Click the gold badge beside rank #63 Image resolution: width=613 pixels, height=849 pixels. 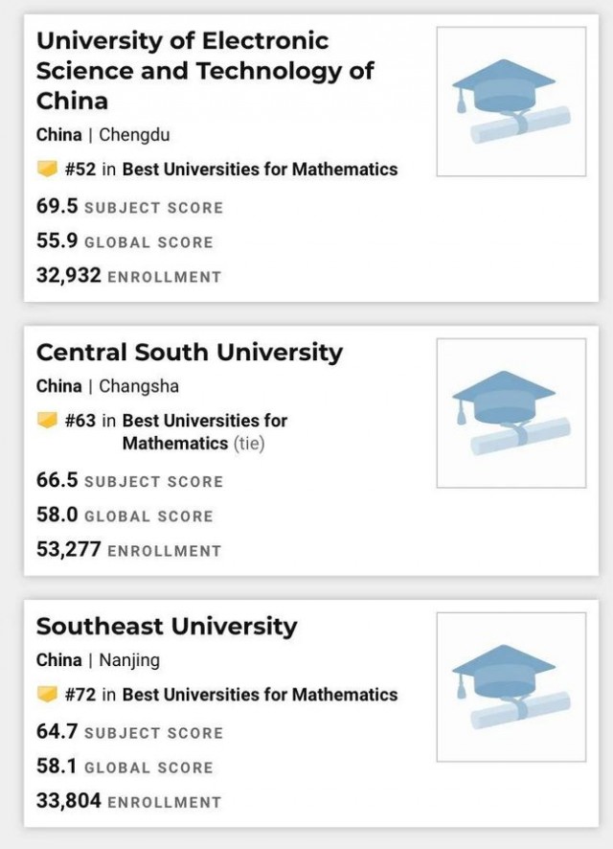click(47, 420)
